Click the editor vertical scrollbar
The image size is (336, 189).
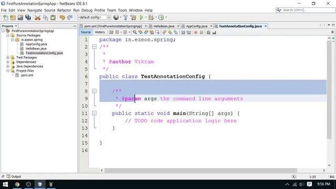tap(329, 90)
